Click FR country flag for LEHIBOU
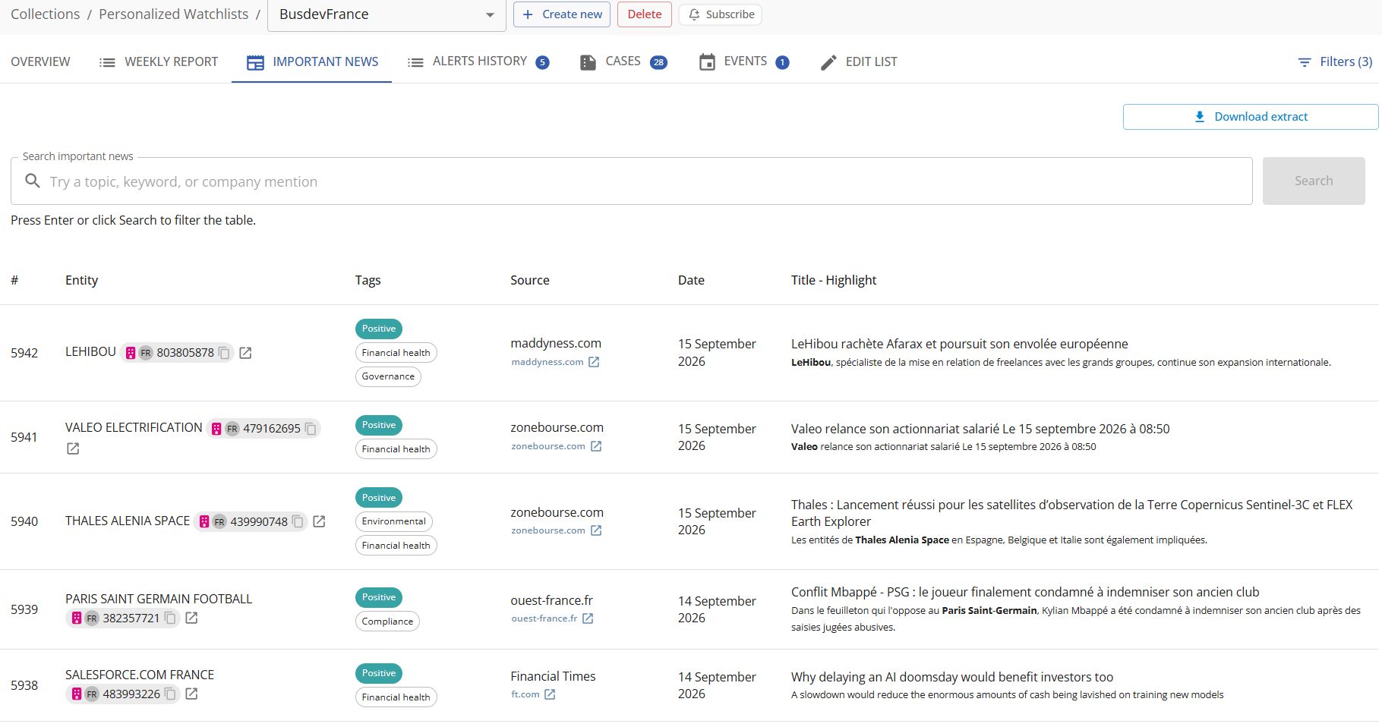 (x=146, y=353)
